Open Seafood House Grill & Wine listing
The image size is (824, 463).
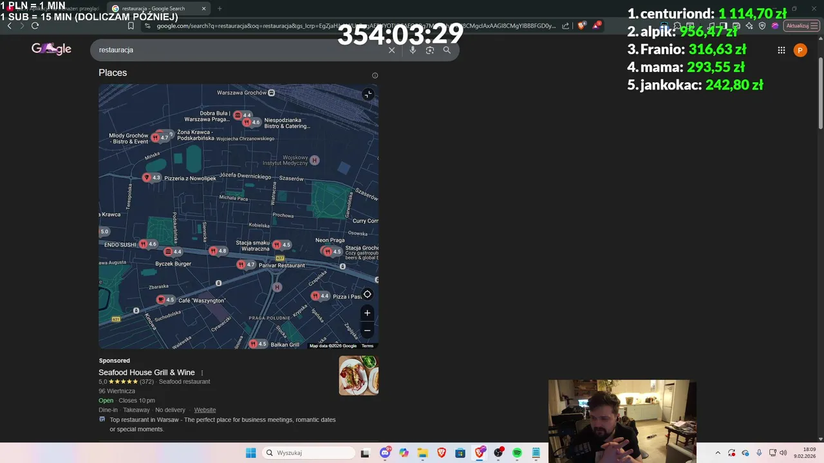pos(147,372)
